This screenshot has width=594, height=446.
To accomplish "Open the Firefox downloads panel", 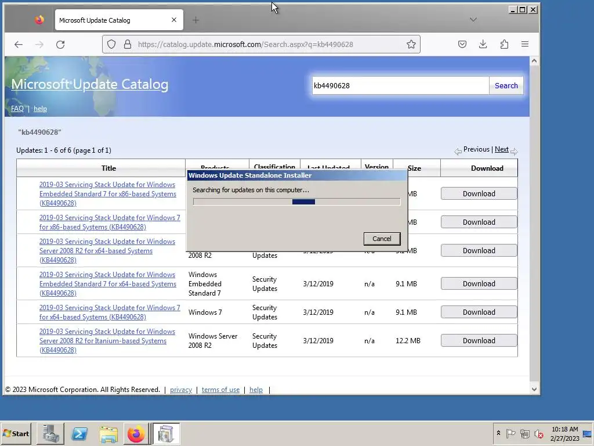I will point(483,44).
